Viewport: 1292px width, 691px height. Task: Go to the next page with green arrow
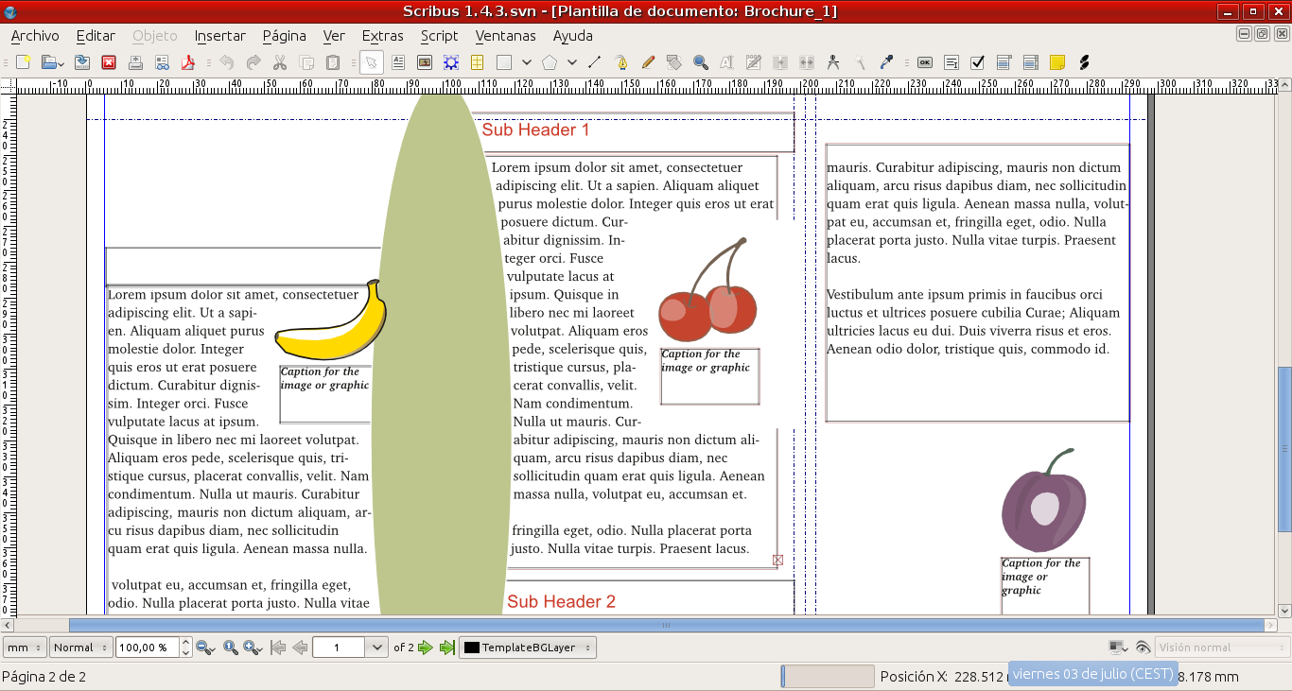(x=425, y=648)
